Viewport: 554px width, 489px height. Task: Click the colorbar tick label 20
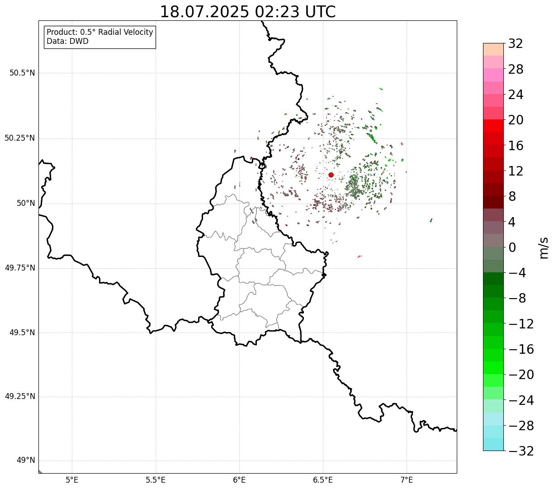coord(516,120)
